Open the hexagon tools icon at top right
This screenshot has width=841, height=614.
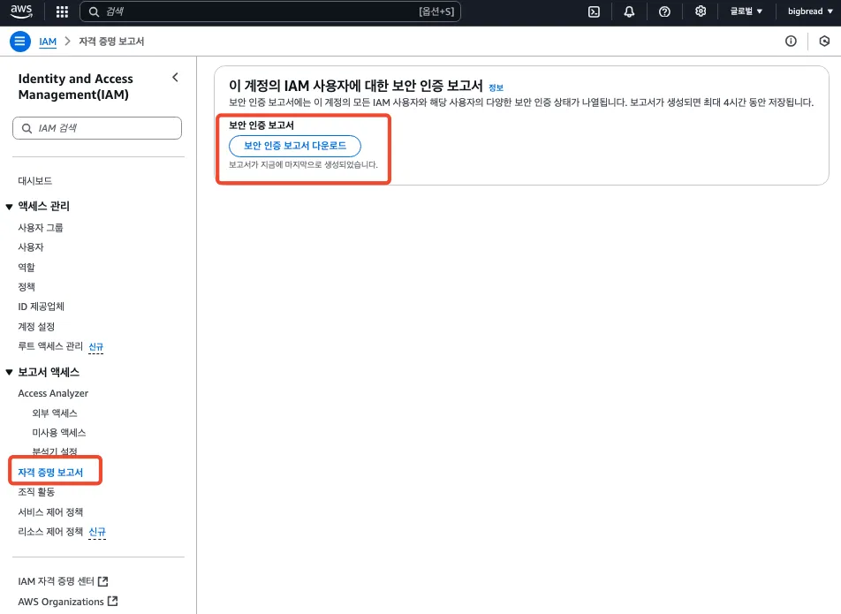[824, 42]
